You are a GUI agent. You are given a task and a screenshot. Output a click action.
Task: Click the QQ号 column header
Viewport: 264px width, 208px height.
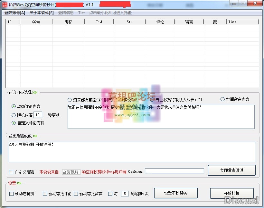tap(35, 21)
